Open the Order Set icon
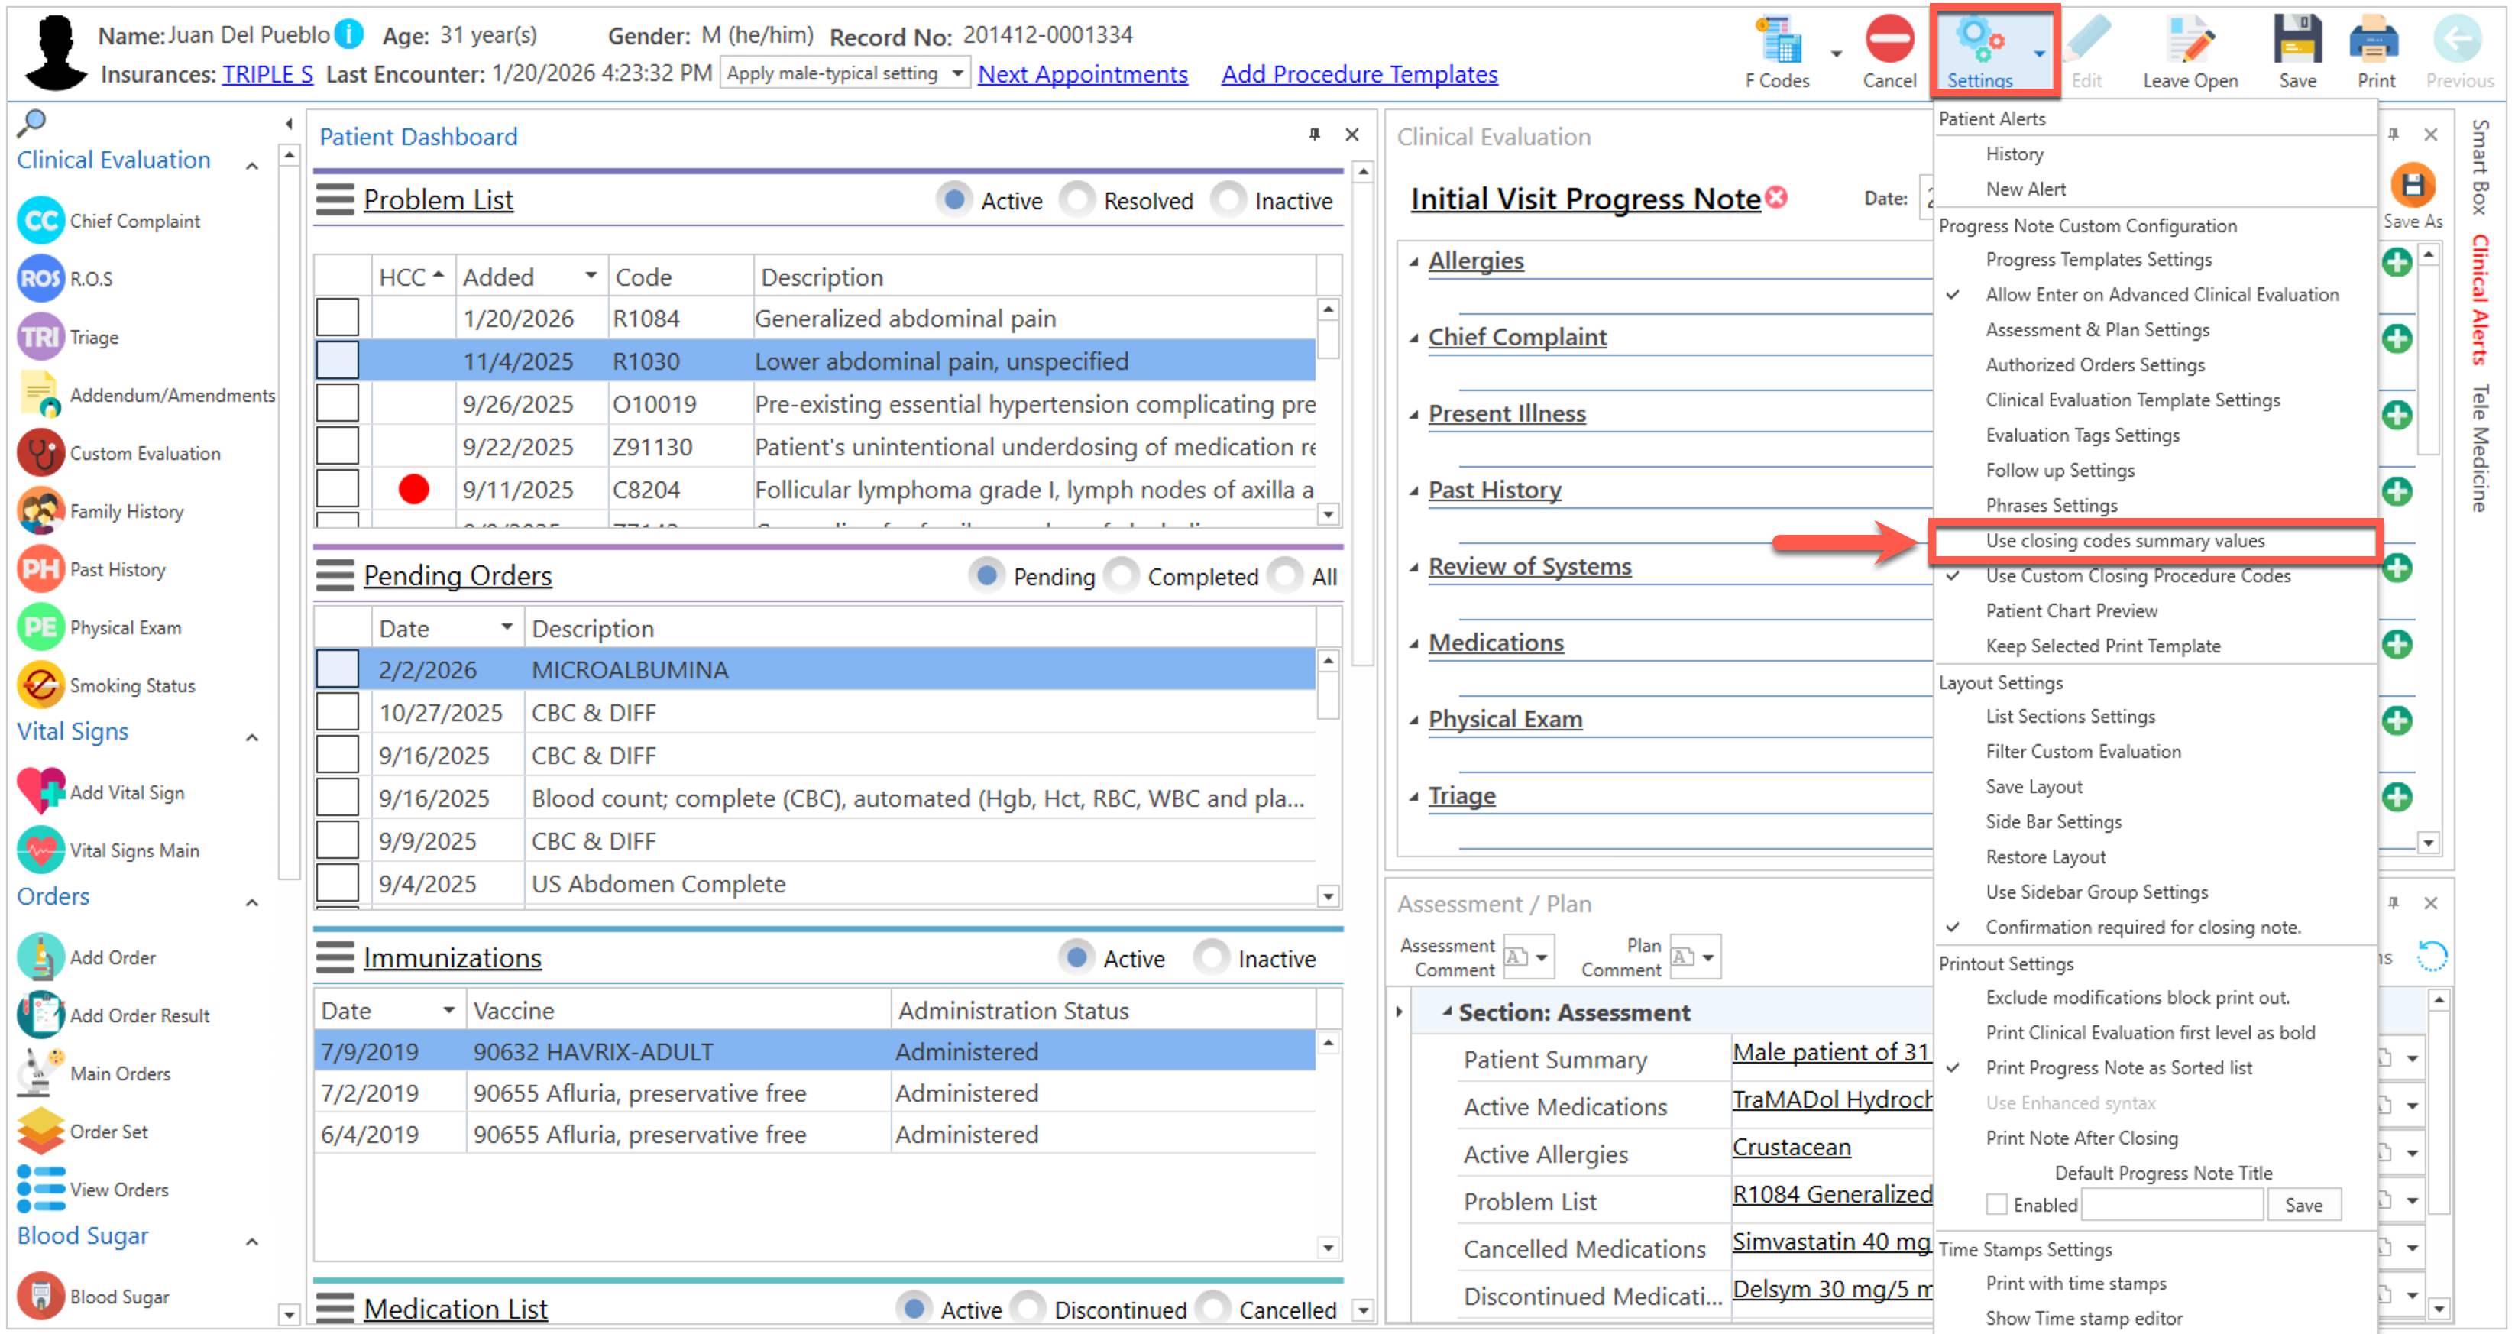 click(x=41, y=1131)
